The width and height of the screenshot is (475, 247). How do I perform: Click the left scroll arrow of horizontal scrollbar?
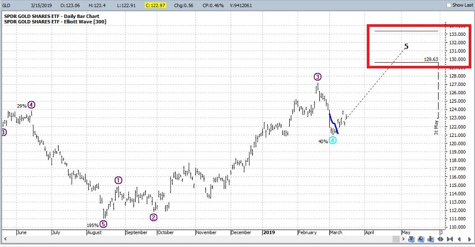tap(5, 239)
